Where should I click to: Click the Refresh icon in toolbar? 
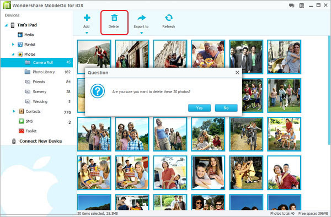tap(169, 18)
